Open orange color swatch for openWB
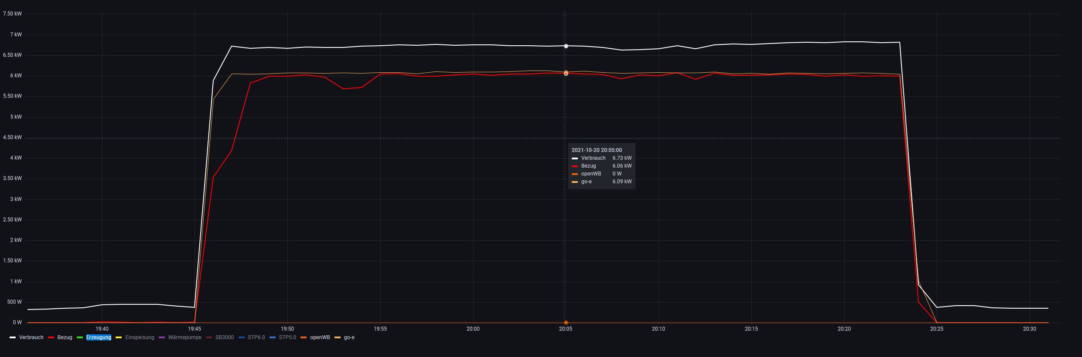This screenshot has height=357, width=1082. point(304,337)
